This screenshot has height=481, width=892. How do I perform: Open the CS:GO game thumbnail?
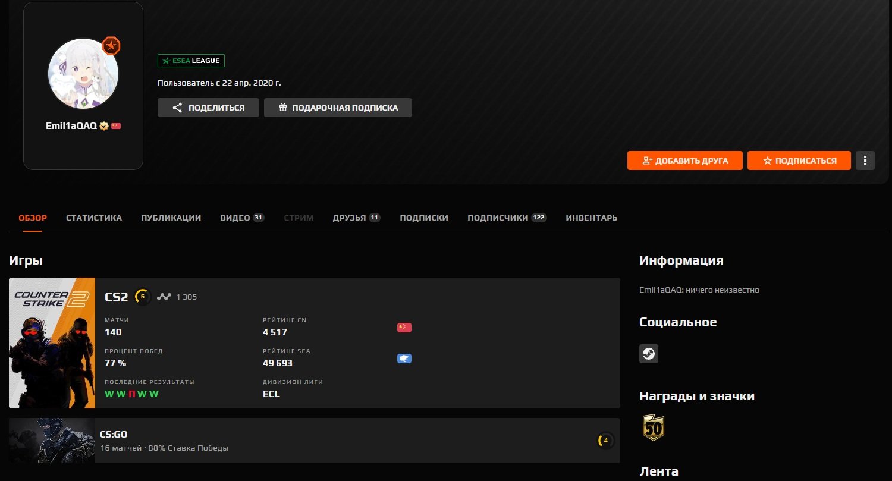[x=52, y=441]
